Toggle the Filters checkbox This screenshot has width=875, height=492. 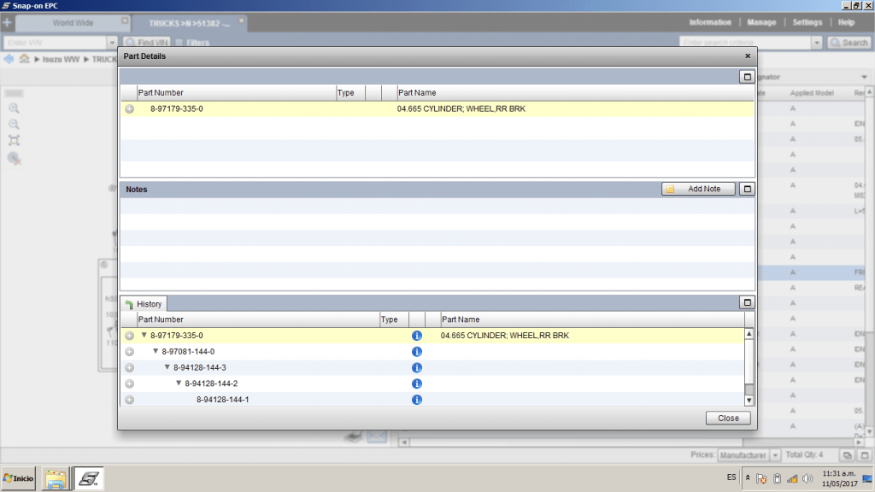coord(179,43)
